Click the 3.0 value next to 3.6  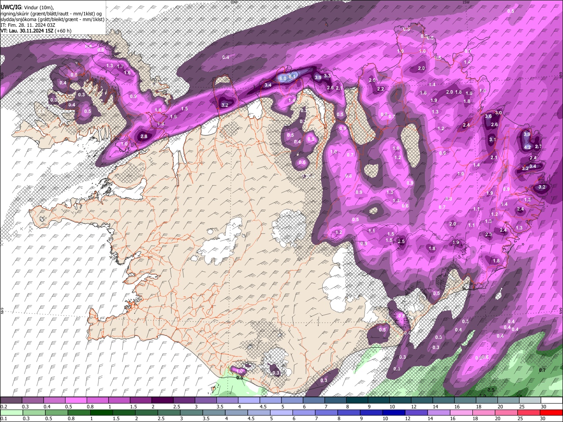click(x=498, y=113)
